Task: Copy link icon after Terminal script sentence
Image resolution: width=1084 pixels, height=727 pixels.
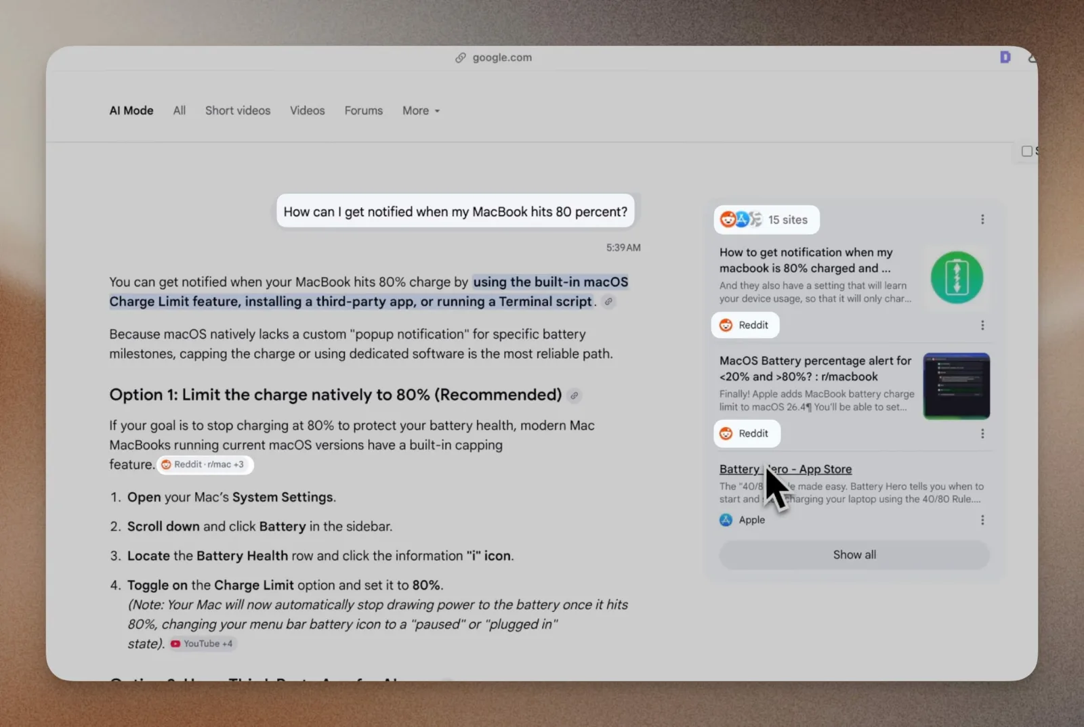Action: [x=609, y=302]
